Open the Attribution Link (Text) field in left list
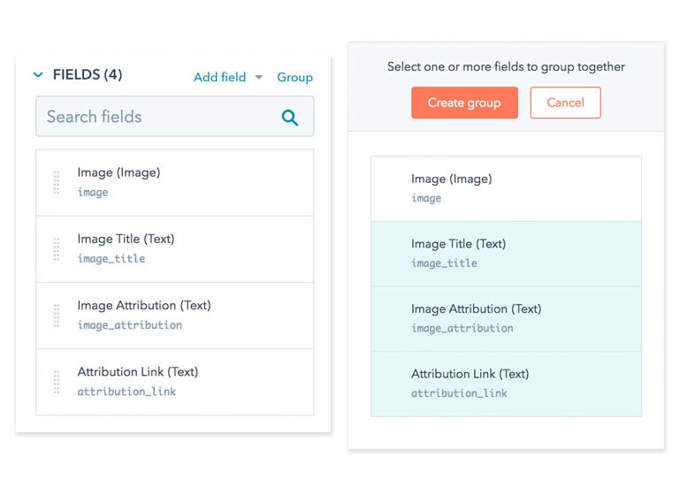Viewport: 680px width, 487px height. [x=175, y=382]
